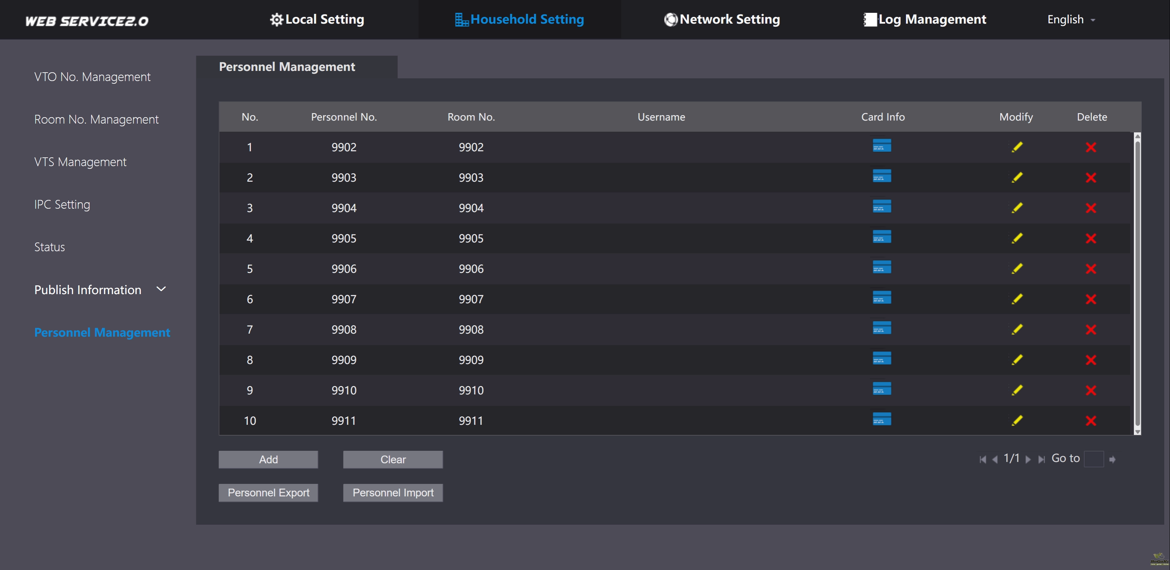Delete personnel entry 9909
Image resolution: width=1170 pixels, height=570 pixels.
tap(1091, 360)
